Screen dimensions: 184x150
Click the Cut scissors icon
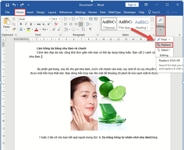click(x=14, y=19)
